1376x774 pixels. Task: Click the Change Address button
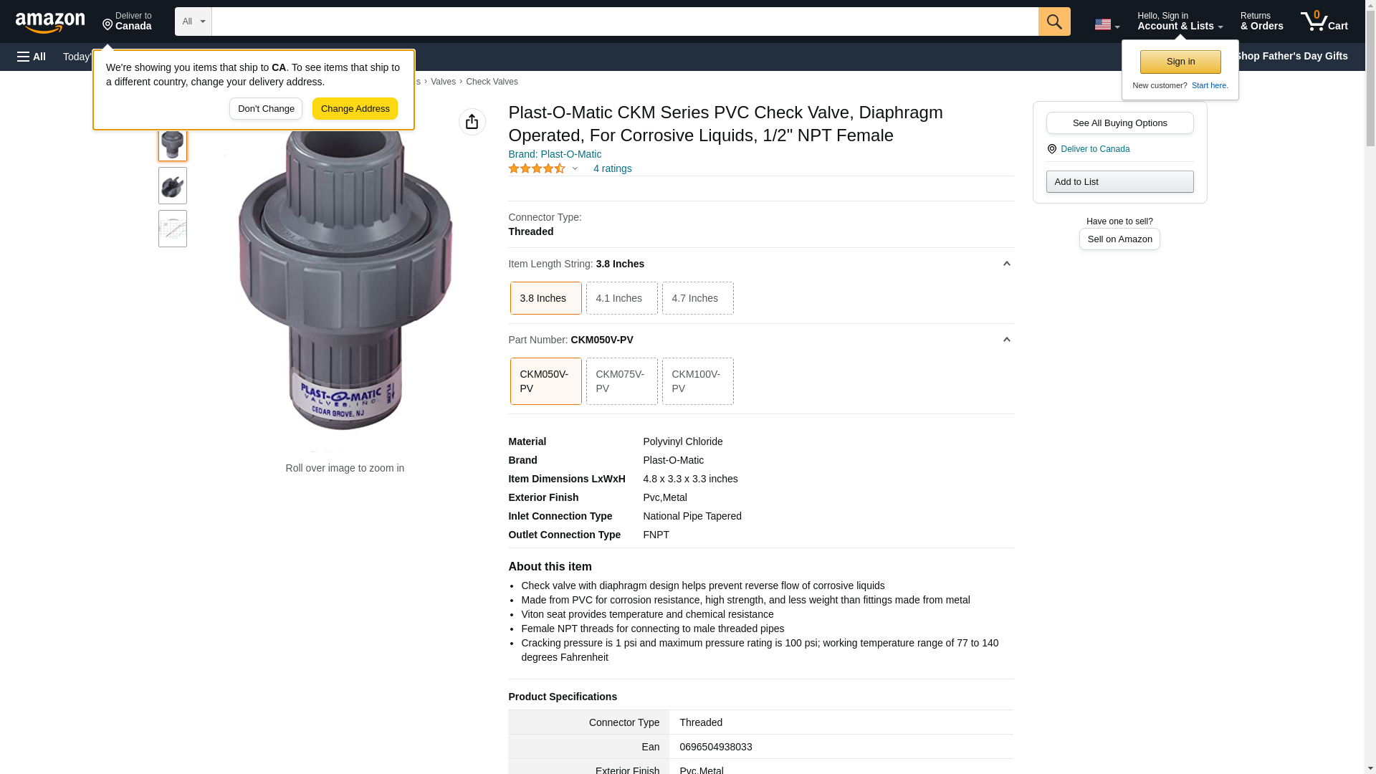click(x=355, y=109)
